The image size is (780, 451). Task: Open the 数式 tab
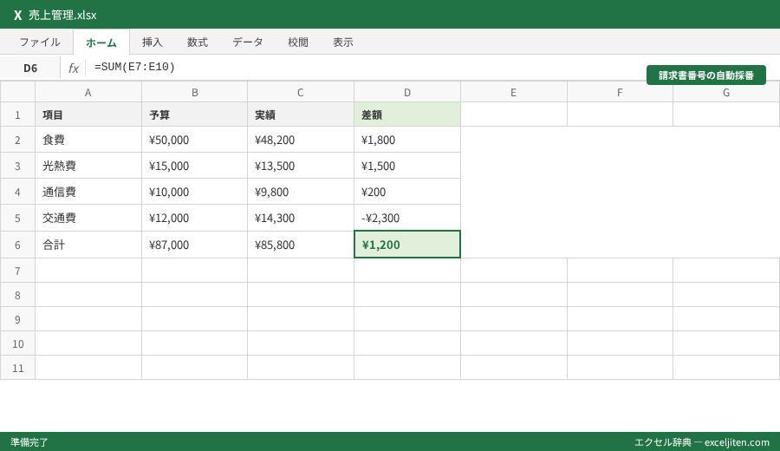pos(198,42)
